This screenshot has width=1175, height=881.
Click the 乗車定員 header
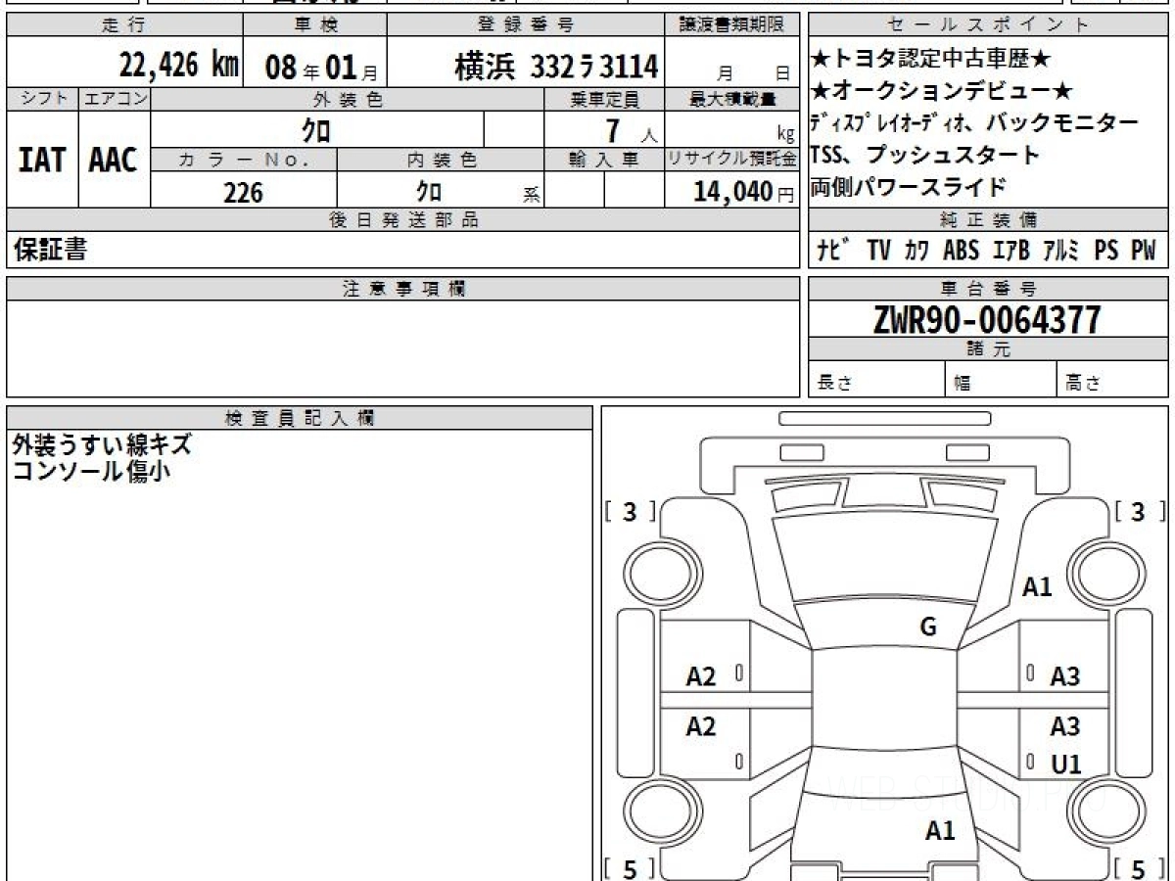(604, 99)
